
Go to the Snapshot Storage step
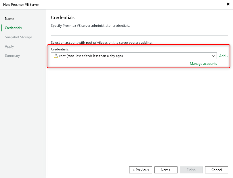point(18,37)
